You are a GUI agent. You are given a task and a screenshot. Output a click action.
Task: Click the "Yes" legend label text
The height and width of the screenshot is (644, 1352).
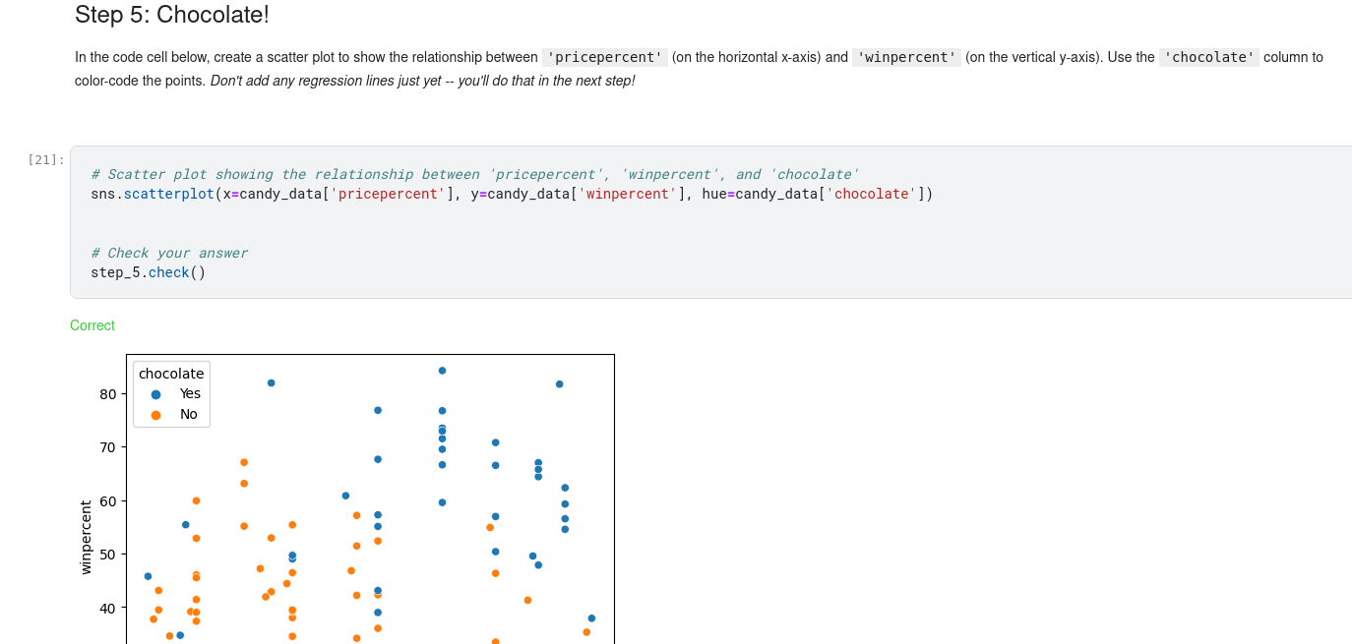click(190, 394)
